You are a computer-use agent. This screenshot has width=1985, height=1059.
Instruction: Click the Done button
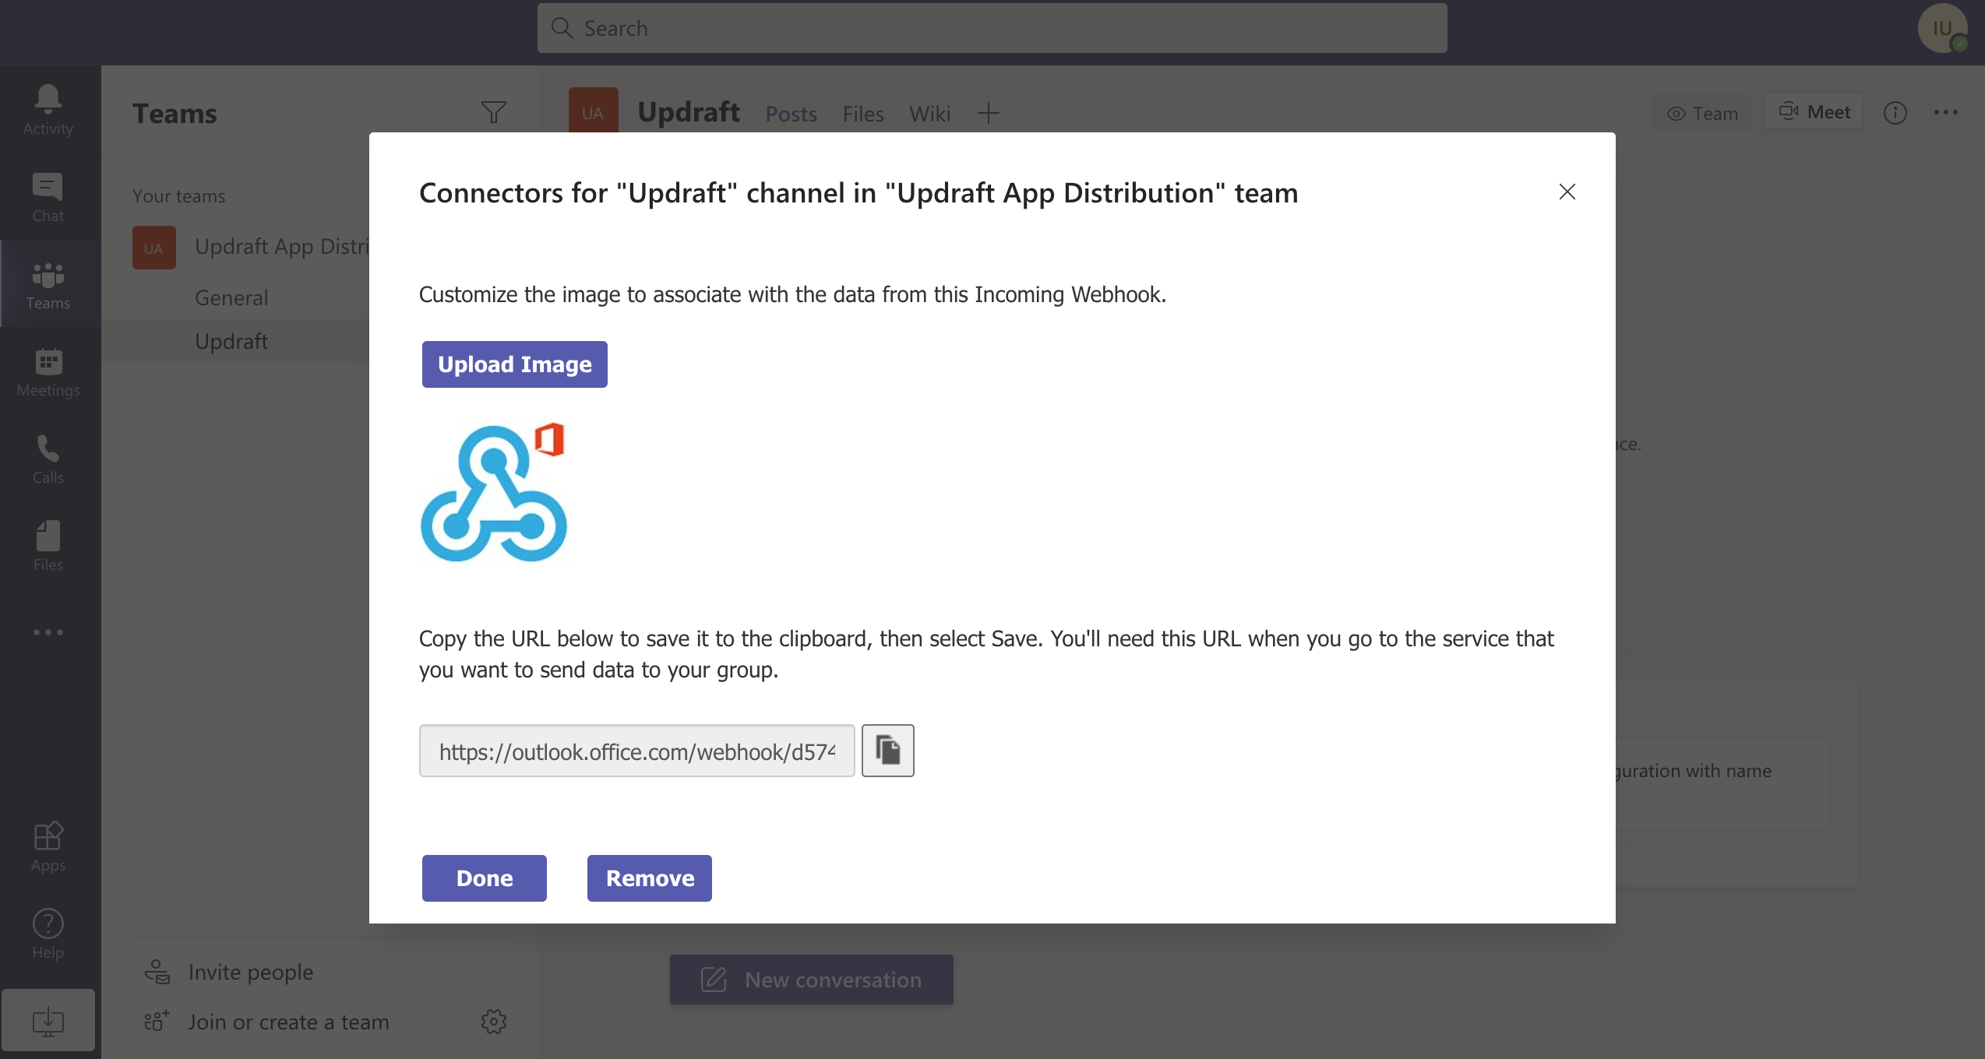[485, 878]
